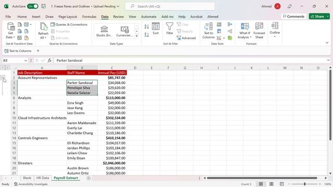Click the Data Validation icon
333x187 pixels.
click(x=219, y=38)
